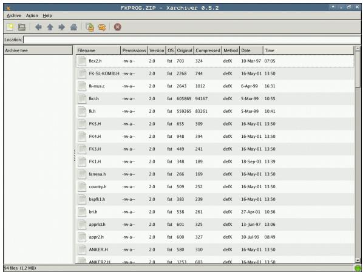This screenshot has height=272, width=363.
Task: Open the Action menu
Action: [32, 16]
